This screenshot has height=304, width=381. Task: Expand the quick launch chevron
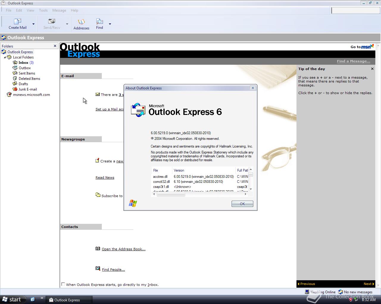[x=42, y=298]
